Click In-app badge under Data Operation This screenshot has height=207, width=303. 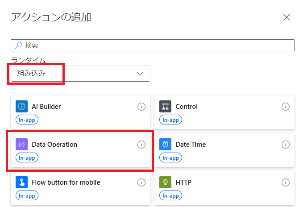[x=27, y=157]
